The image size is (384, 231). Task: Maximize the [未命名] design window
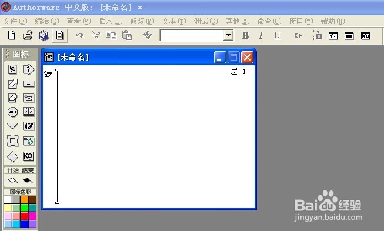[x=233, y=58]
